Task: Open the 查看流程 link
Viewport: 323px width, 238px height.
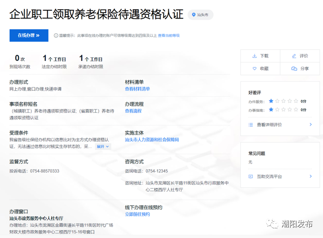Action: coord(133,111)
